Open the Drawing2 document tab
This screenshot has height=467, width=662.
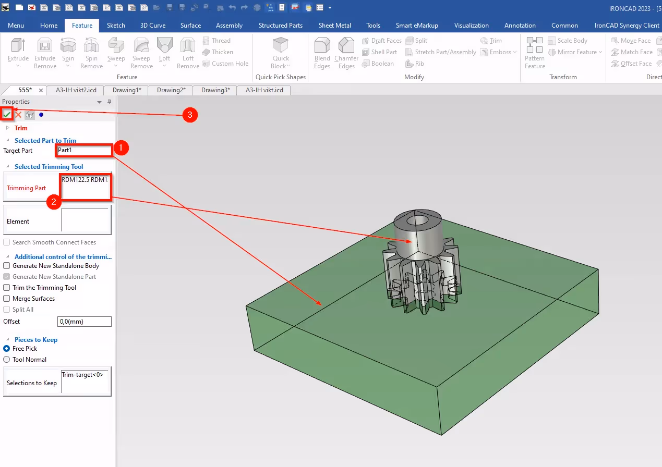tap(170, 90)
